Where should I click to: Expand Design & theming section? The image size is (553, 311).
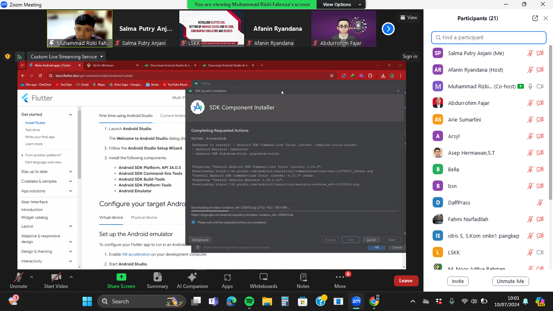click(x=70, y=251)
